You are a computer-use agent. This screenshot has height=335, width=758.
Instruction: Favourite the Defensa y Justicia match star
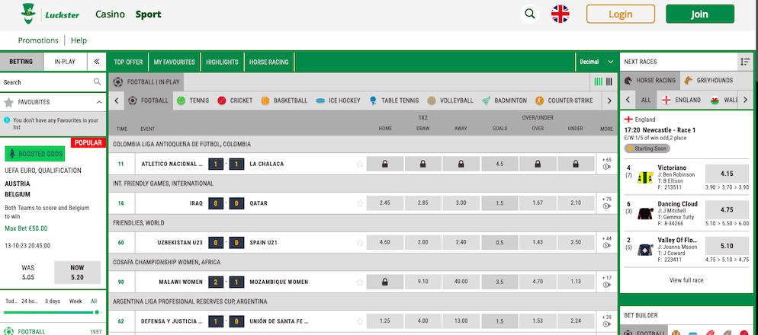tap(360, 321)
